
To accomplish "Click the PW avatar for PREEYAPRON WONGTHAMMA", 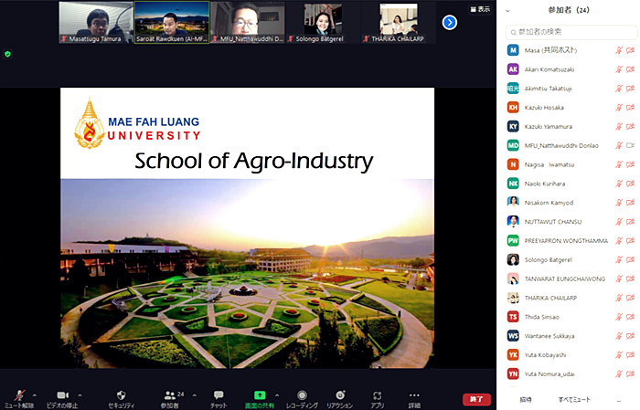I will click(x=513, y=240).
